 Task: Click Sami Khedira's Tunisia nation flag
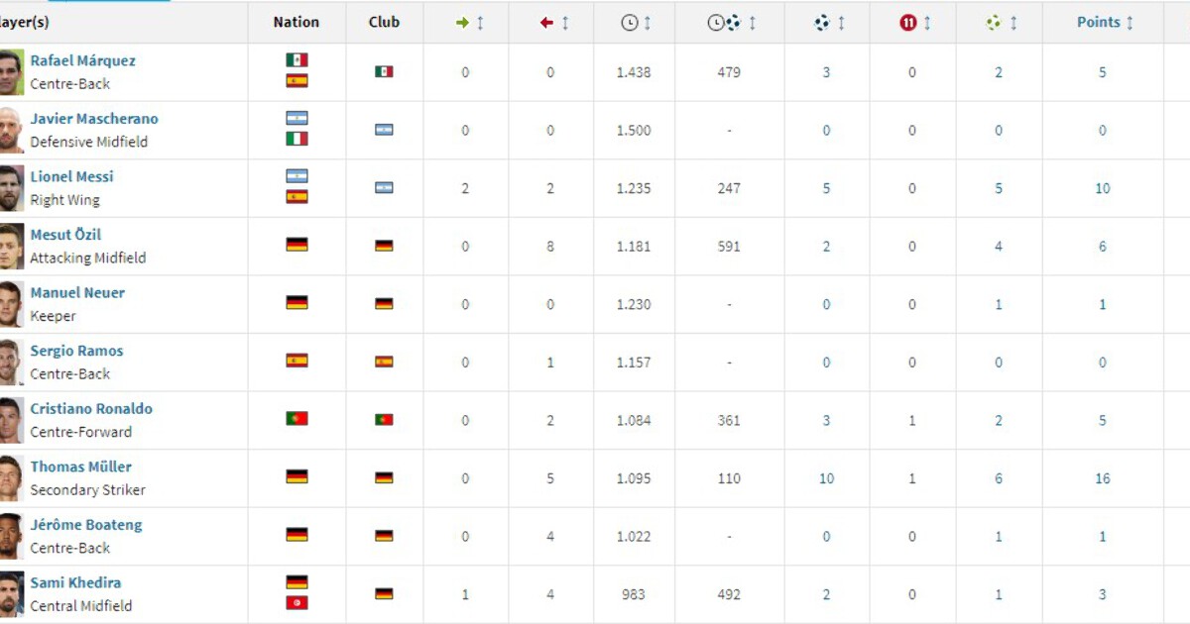pos(297,603)
